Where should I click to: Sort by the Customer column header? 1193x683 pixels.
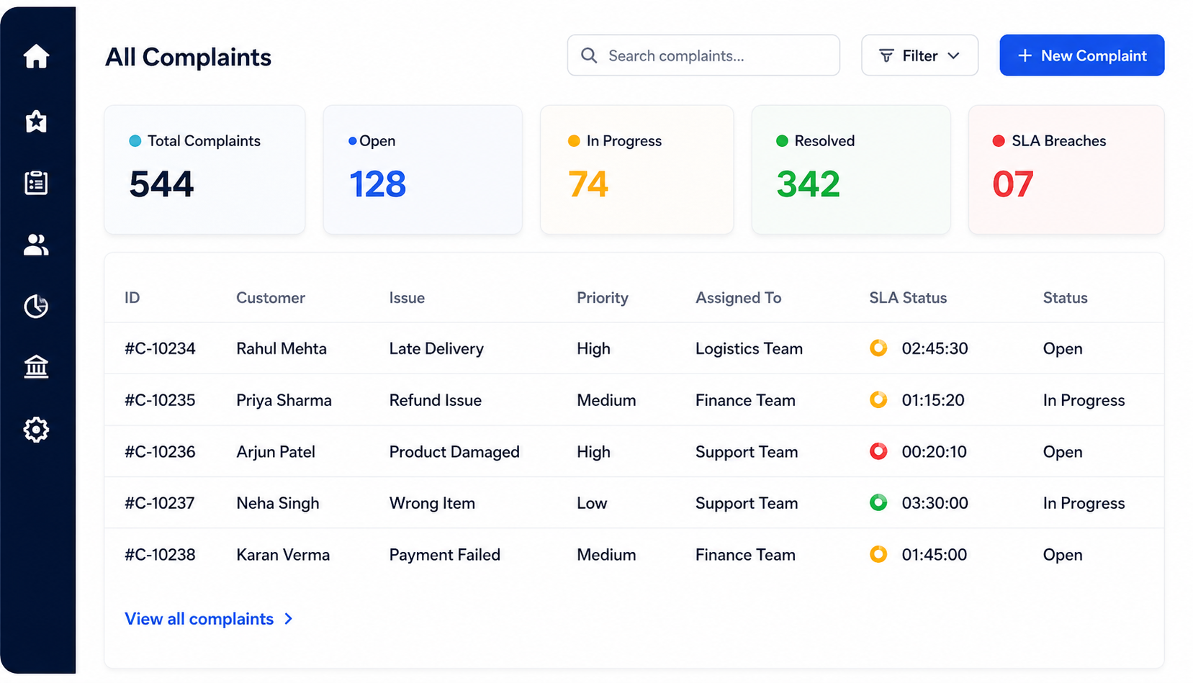pyautogui.click(x=271, y=298)
